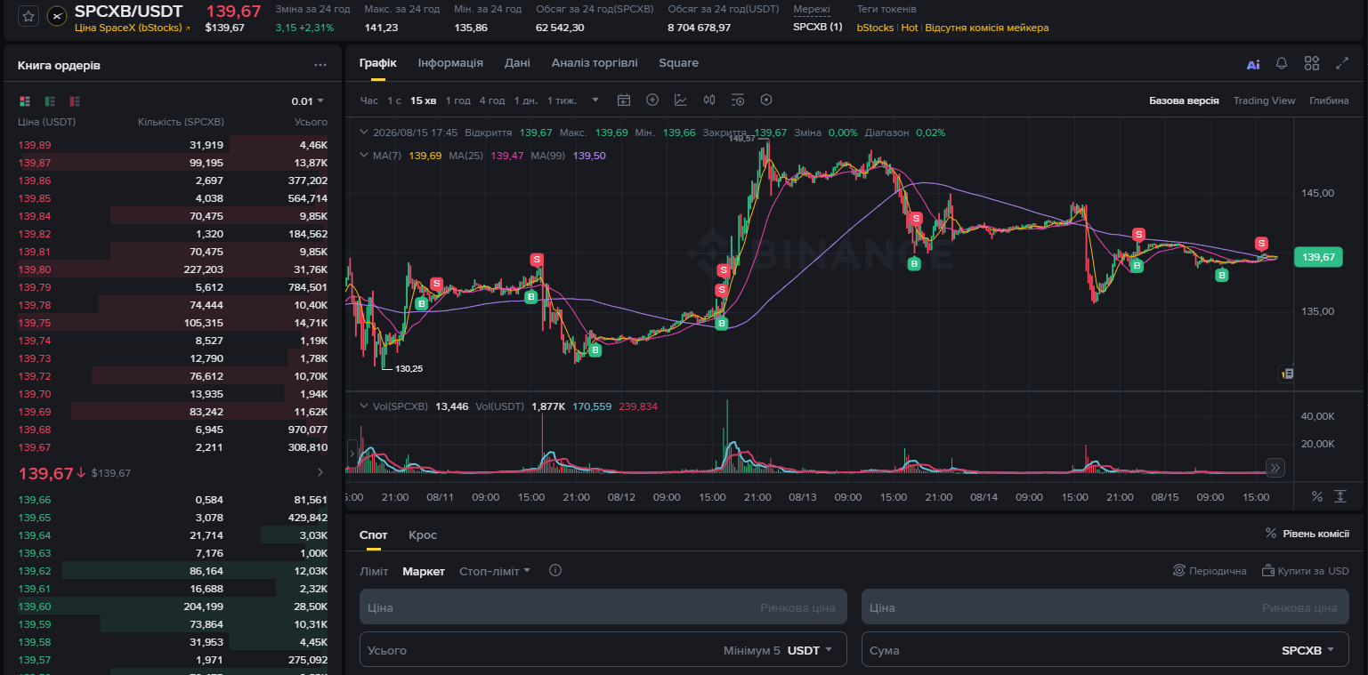The width and height of the screenshot is (1368, 675).
Task: Click the SpaceX token logo icon
Action: pyautogui.click(x=57, y=16)
